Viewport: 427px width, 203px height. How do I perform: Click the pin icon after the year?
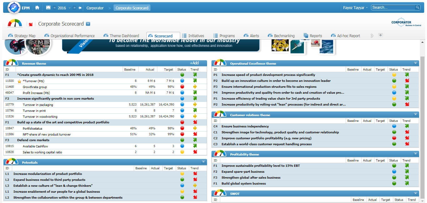coord(80,8)
